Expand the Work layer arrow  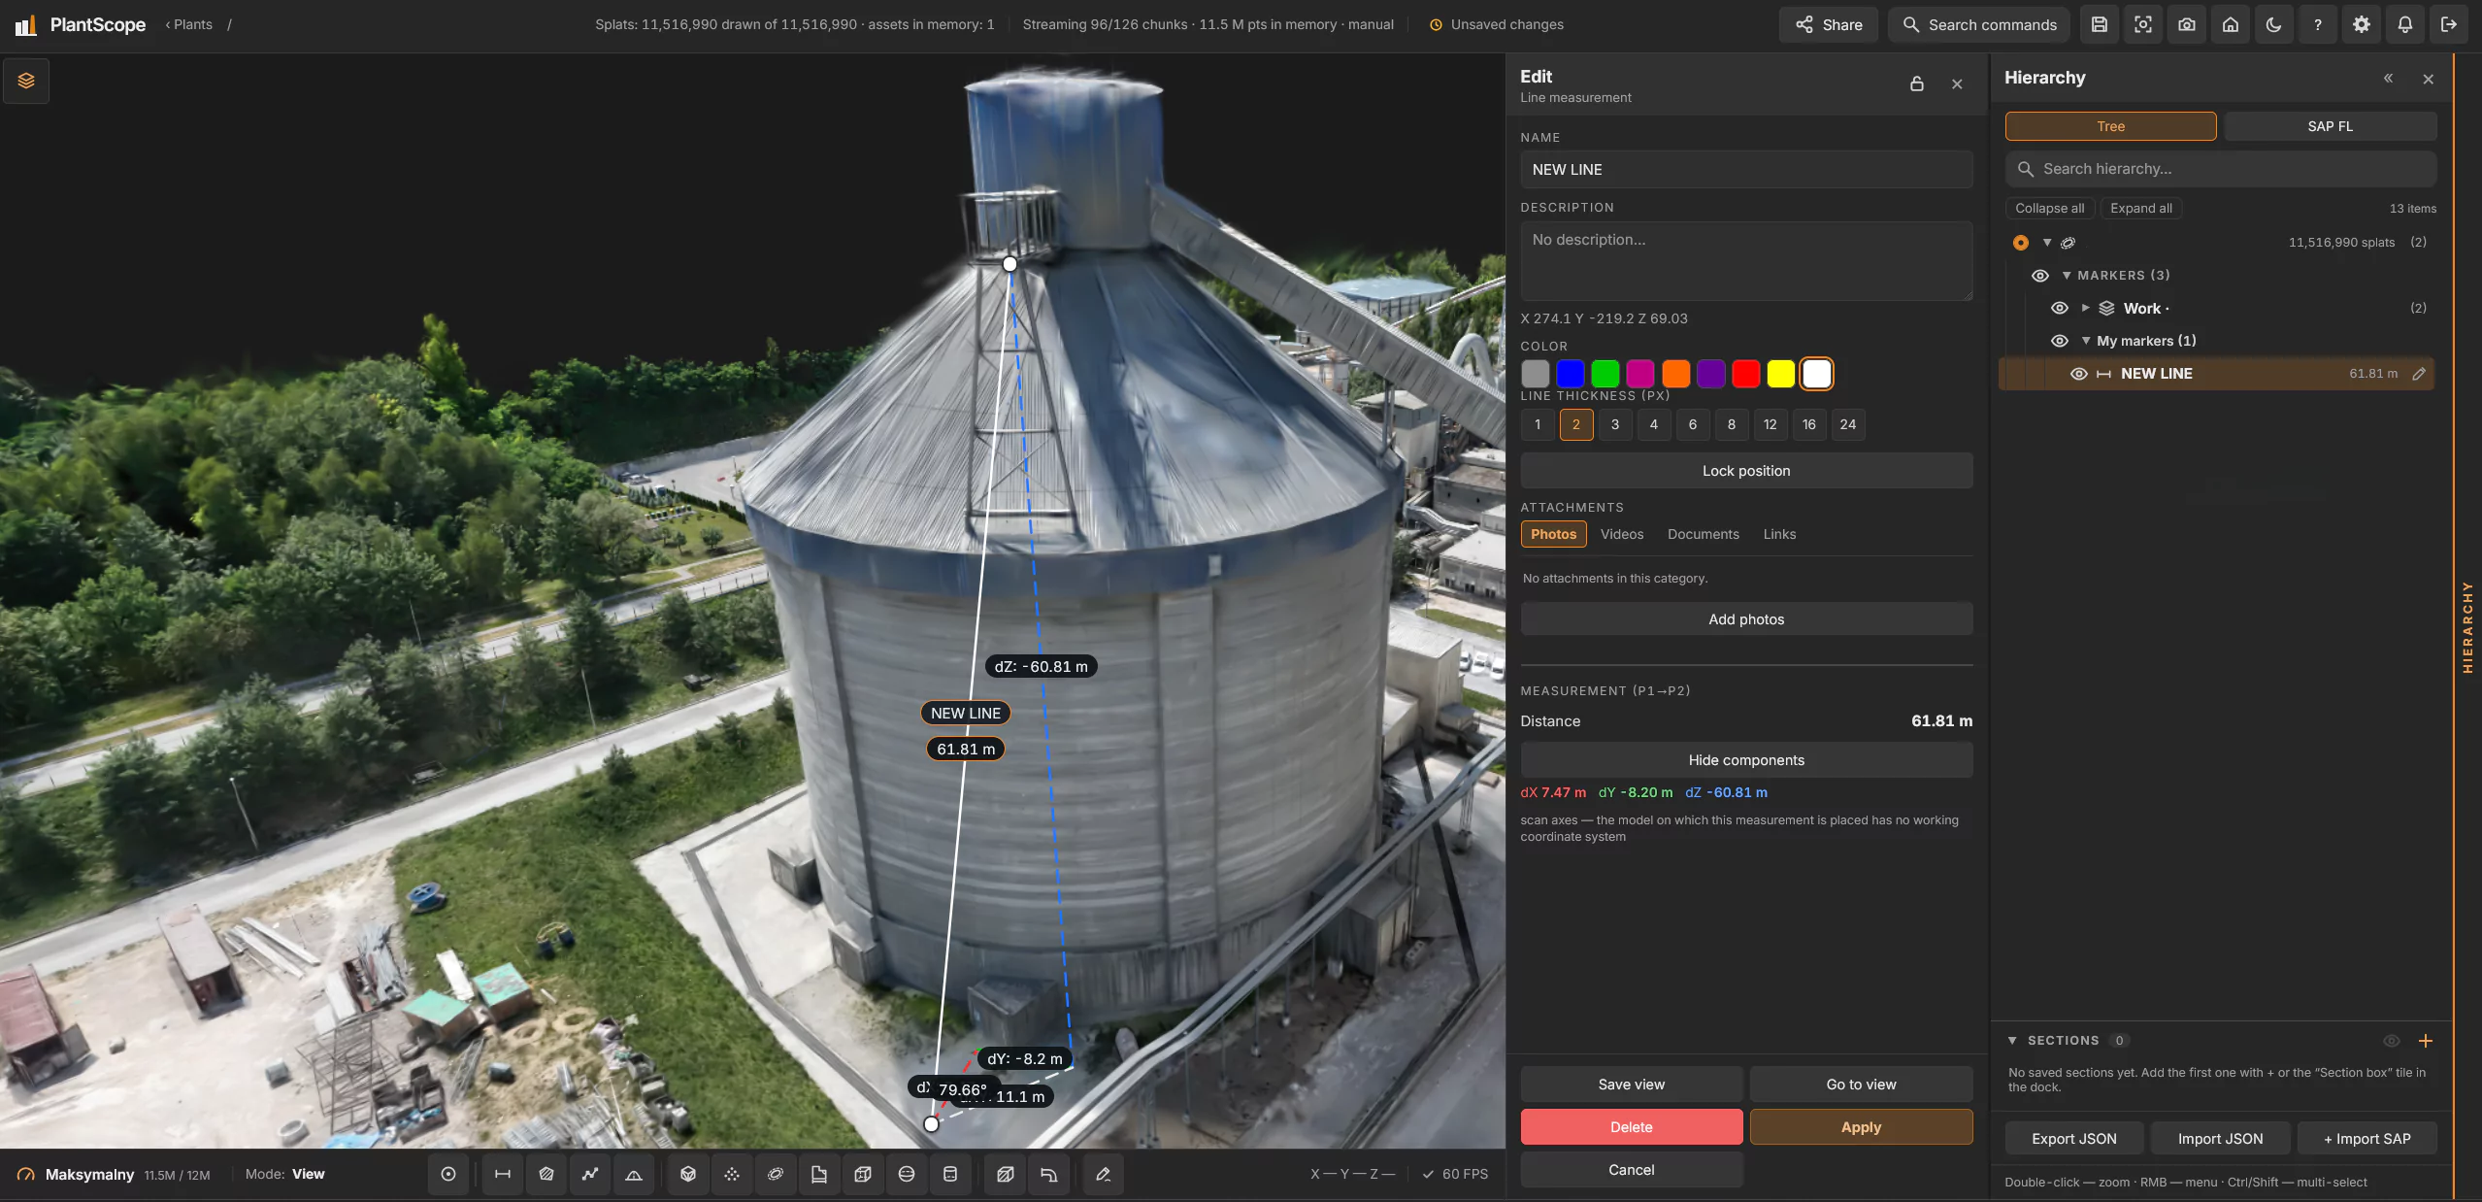pyautogui.click(x=2085, y=308)
